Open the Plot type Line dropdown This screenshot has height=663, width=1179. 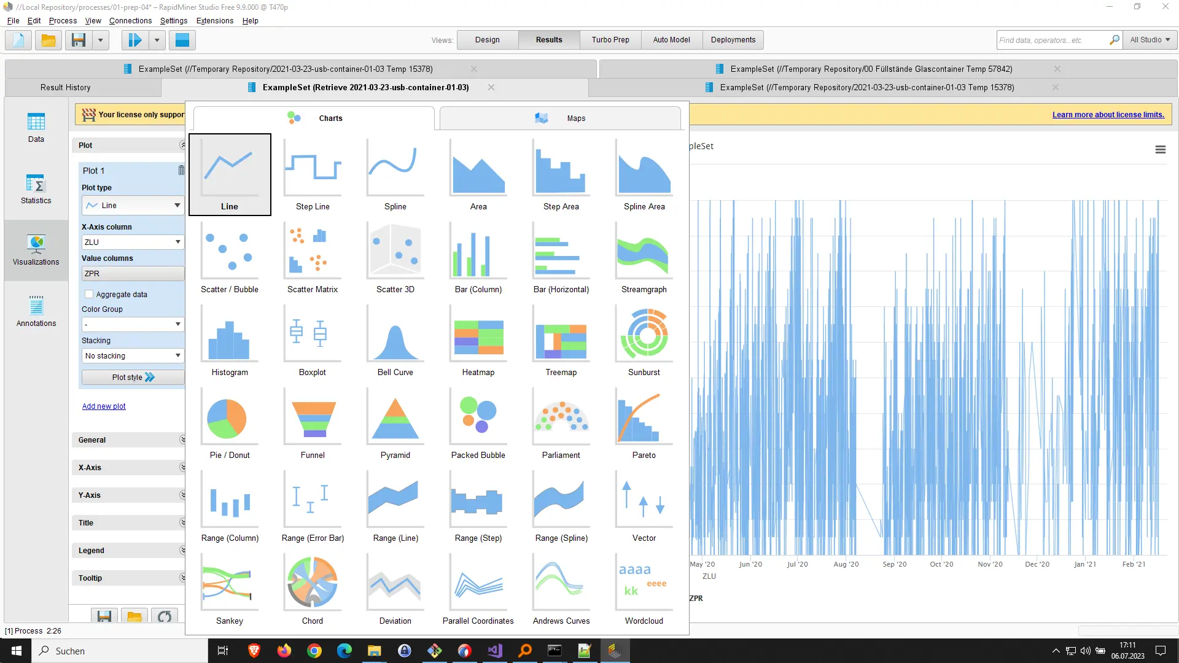(x=133, y=205)
